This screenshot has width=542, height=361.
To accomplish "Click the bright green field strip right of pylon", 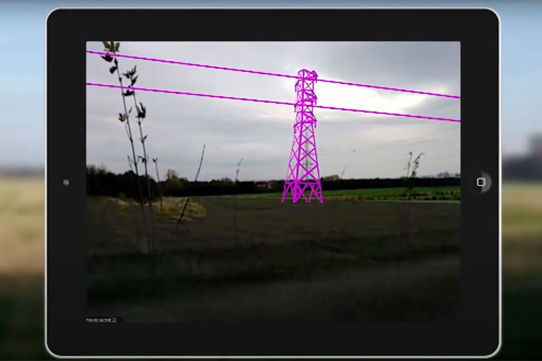I will point(391,192).
